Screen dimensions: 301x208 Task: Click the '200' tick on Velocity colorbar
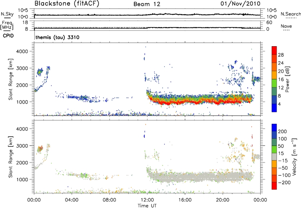283,131
